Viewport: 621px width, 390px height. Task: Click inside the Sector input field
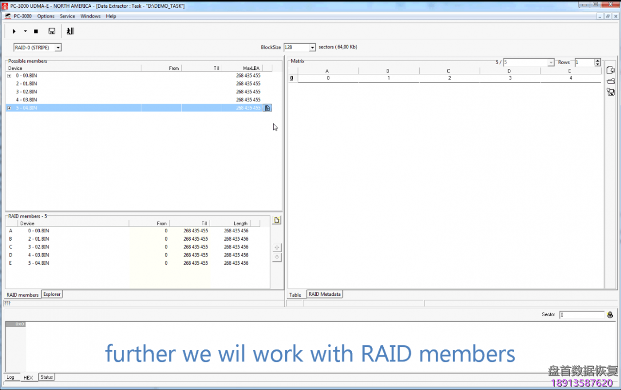581,314
